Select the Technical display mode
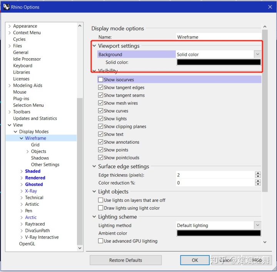 tap(34, 198)
